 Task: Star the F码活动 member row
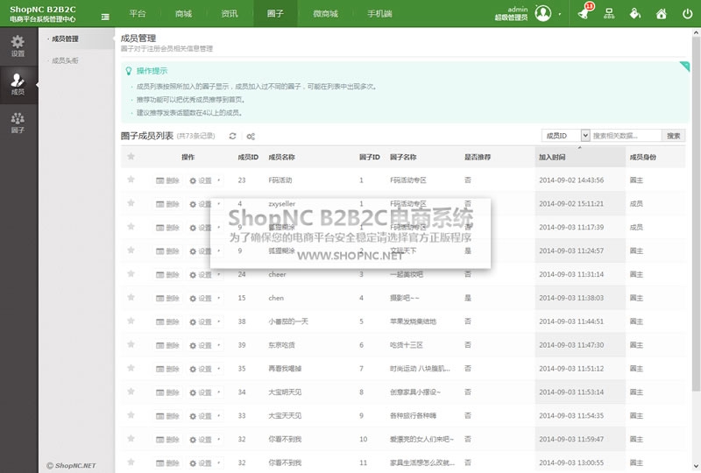(x=131, y=180)
